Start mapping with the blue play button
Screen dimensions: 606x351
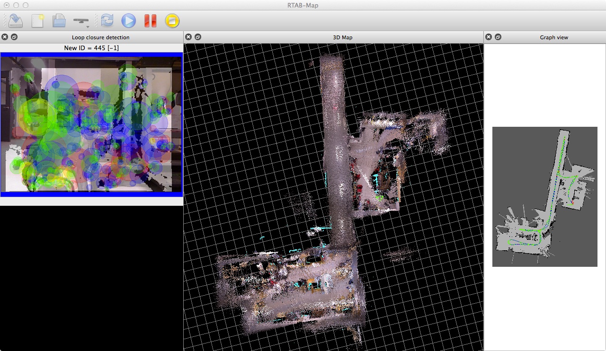click(x=128, y=21)
